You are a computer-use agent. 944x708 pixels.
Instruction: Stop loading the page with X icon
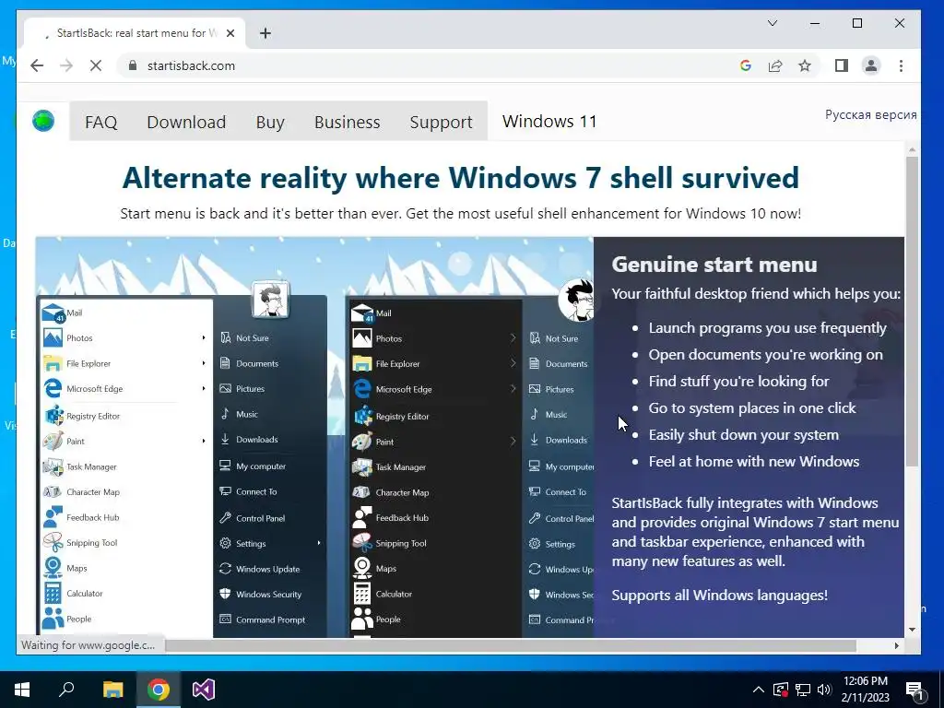pyautogui.click(x=96, y=65)
